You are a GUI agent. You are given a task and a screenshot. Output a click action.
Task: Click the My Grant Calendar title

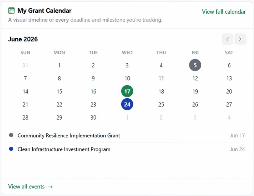pyautogui.click(x=44, y=11)
